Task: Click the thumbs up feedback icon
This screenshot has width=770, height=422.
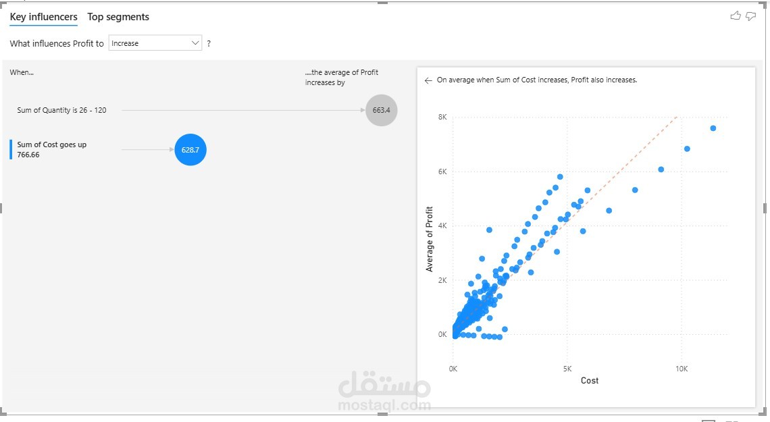Action: [x=735, y=16]
